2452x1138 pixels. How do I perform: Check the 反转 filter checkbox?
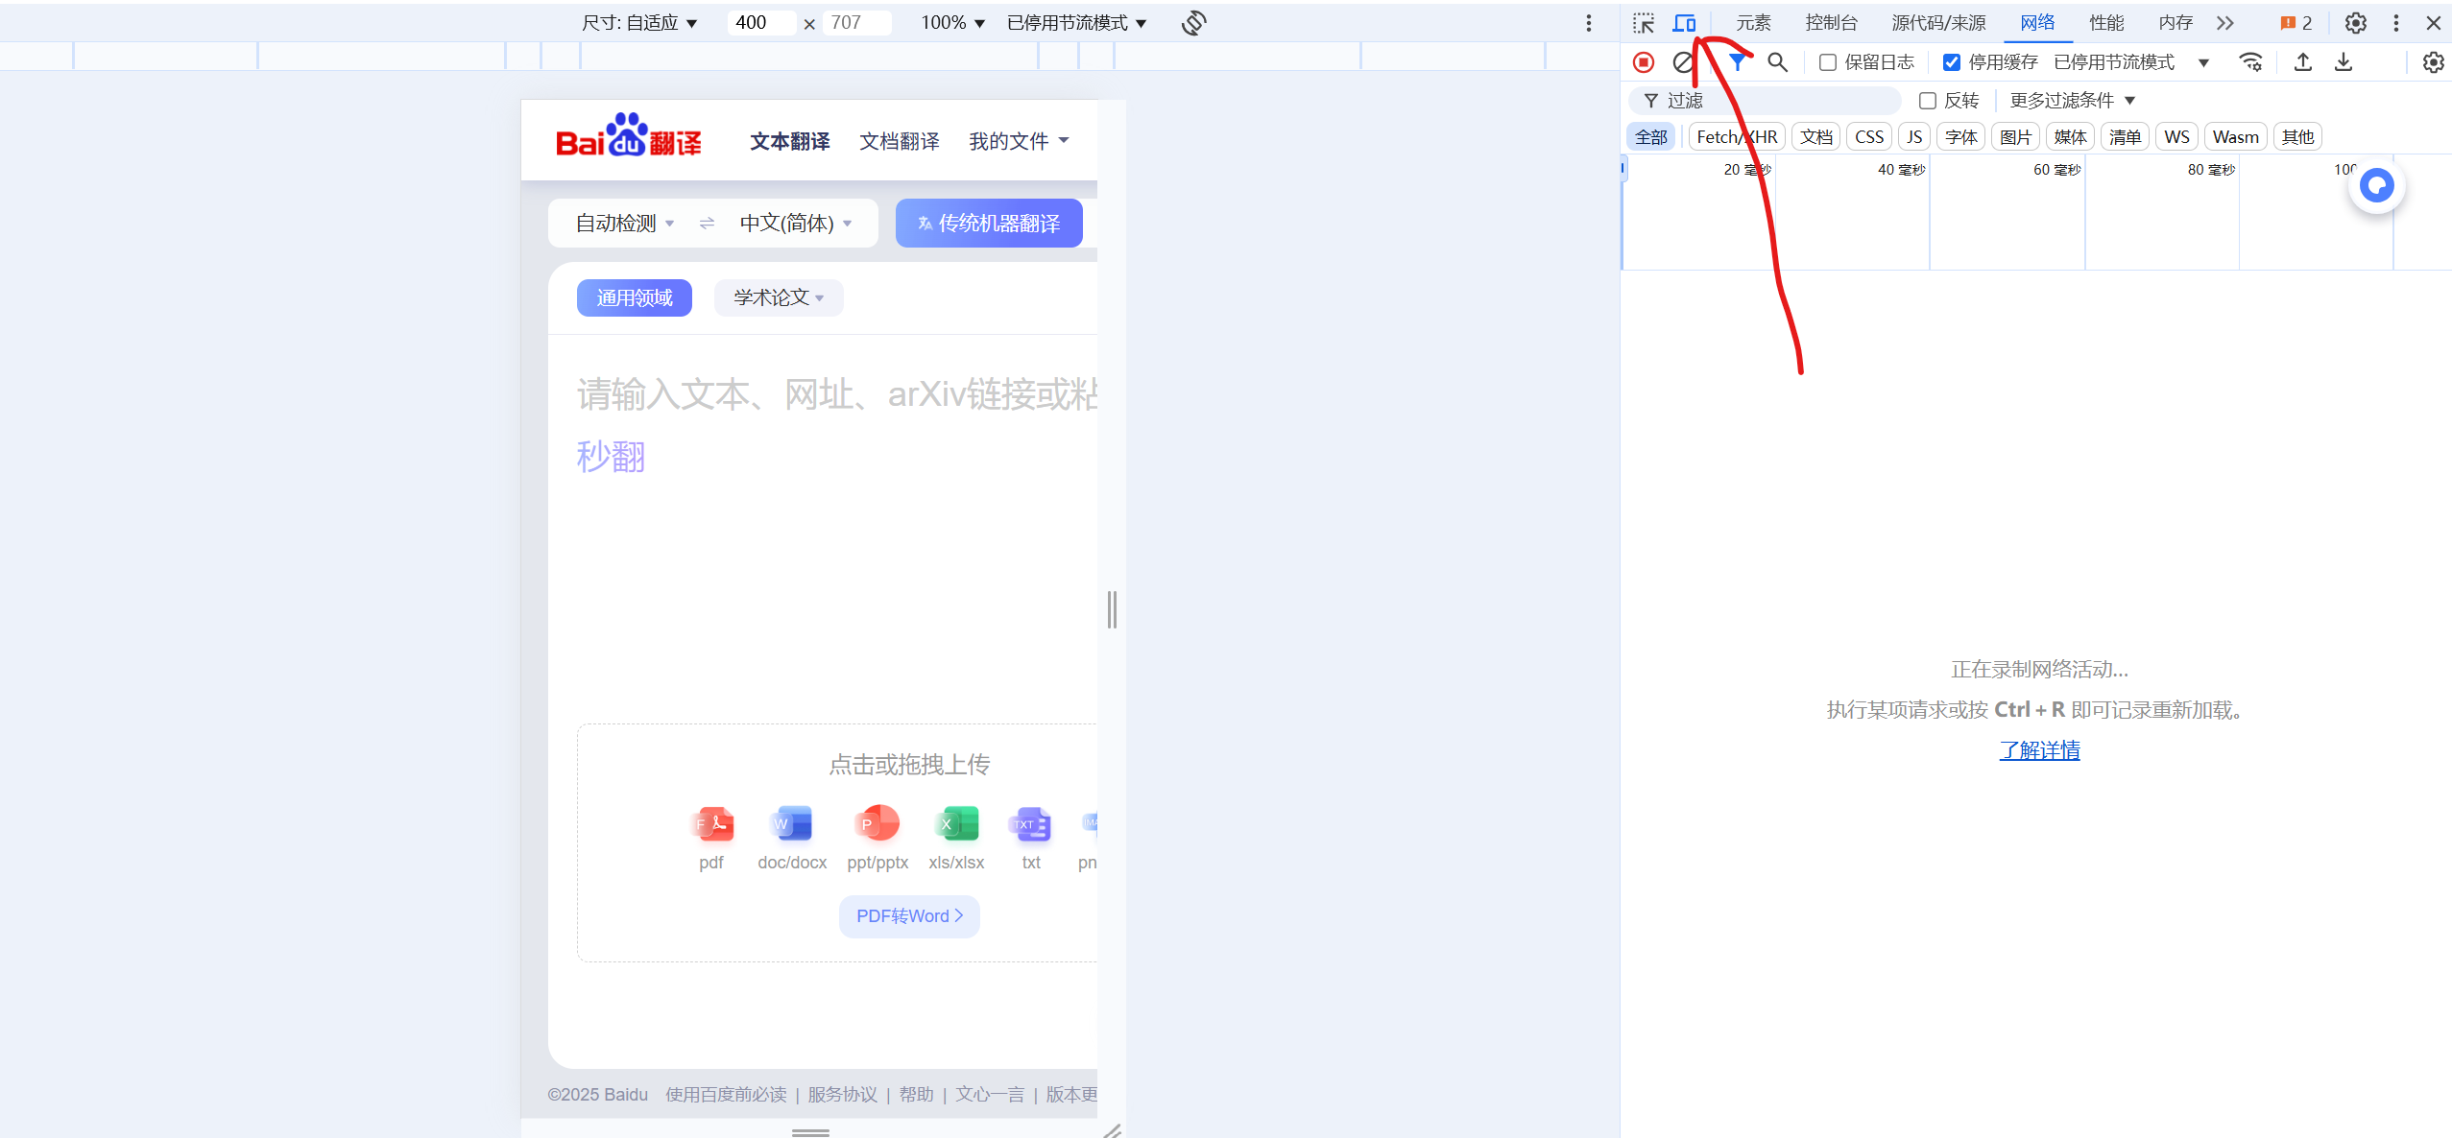(1927, 101)
